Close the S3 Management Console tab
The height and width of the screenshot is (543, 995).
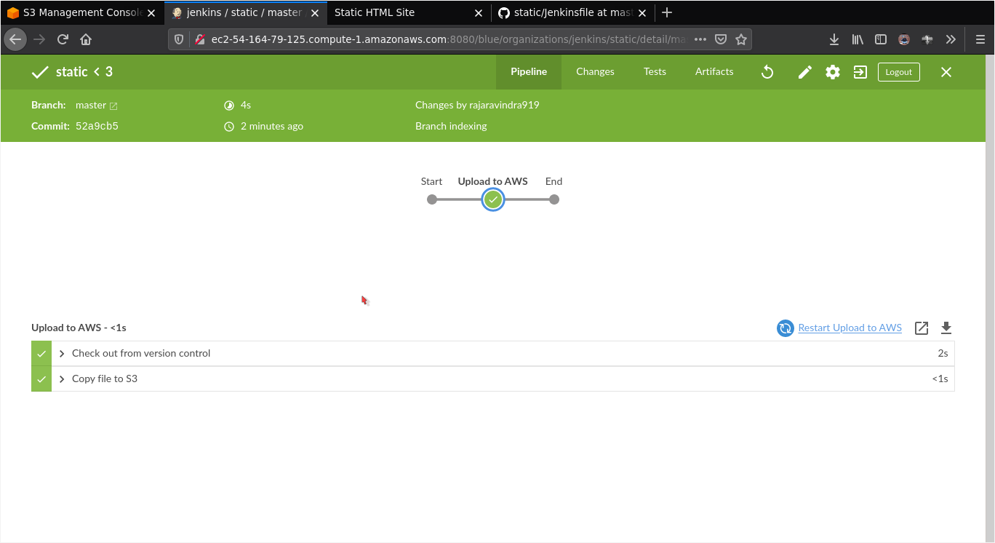point(151,13)
